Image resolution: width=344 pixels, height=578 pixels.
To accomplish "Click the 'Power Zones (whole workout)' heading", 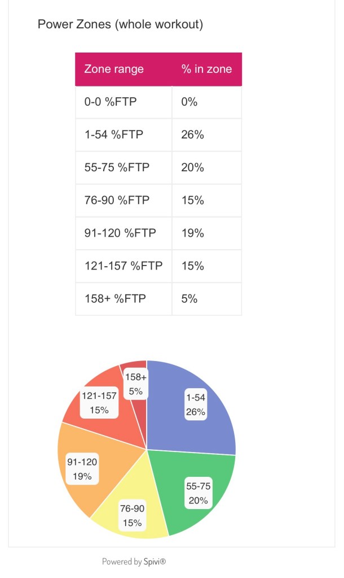I will tap(120, 24).
